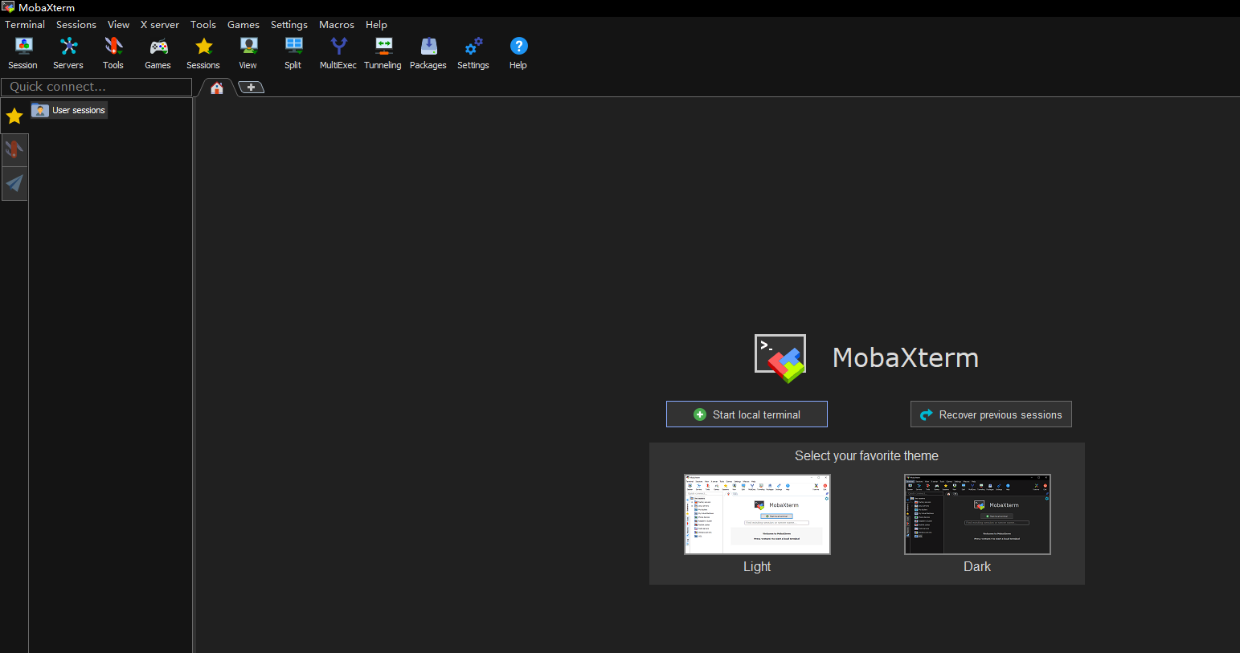
Task: Open the Help menu
Action: click(x=377, y=25)
